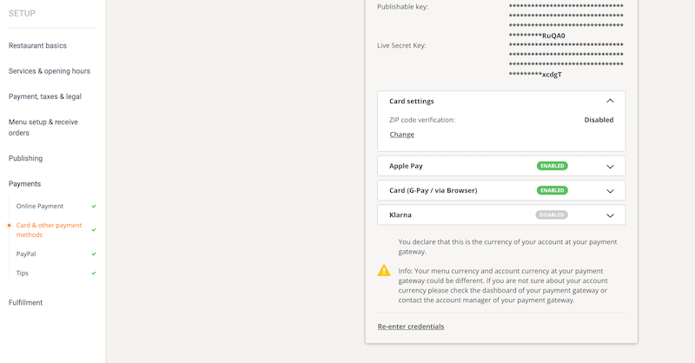
Task: Click the checkmark next to PayPal
Action: point(94,254)
